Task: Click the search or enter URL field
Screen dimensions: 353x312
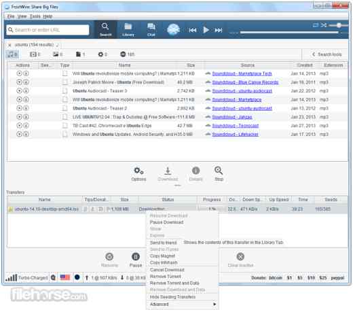Action: pos(48,30)
